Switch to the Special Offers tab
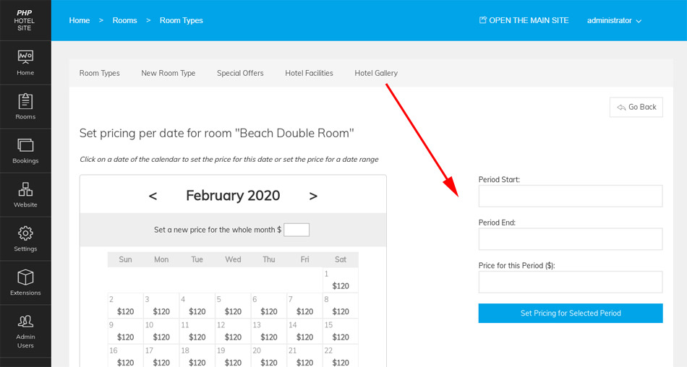687x367 pixels. [x=240, y=73]
